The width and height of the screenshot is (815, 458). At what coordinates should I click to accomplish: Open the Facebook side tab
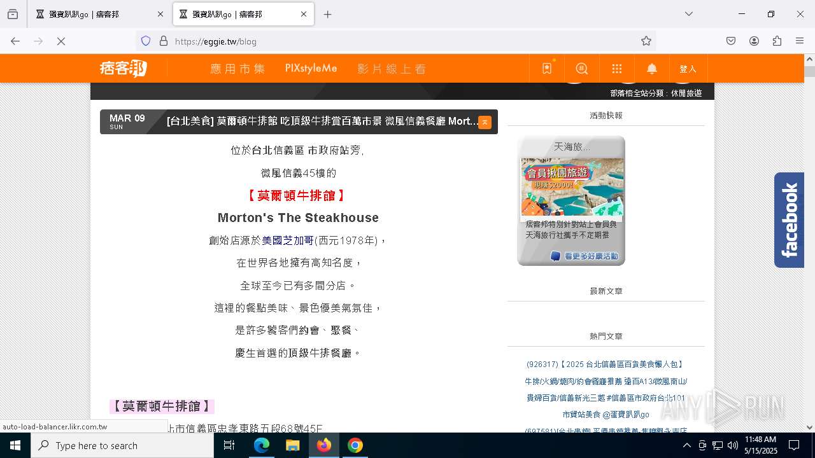(x=789, y=220)
